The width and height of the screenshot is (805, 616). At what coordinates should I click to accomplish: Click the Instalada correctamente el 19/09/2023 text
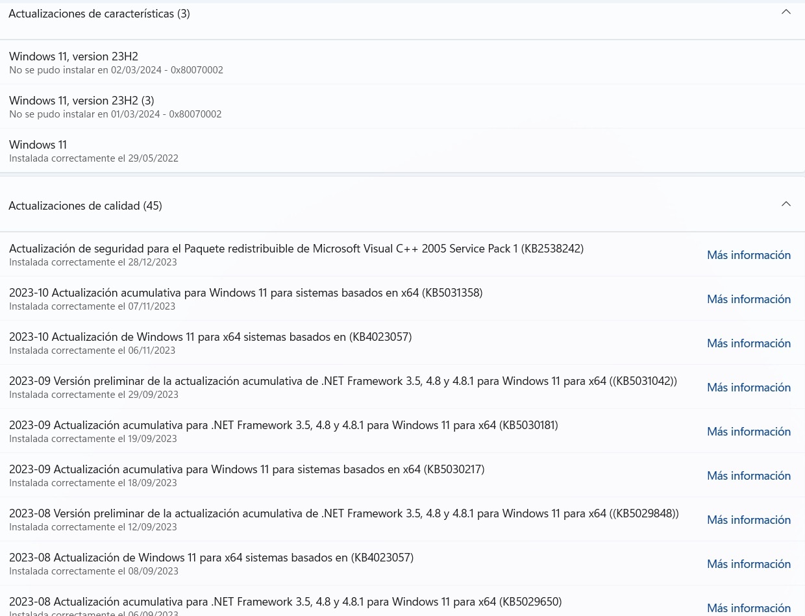[93, 439]
